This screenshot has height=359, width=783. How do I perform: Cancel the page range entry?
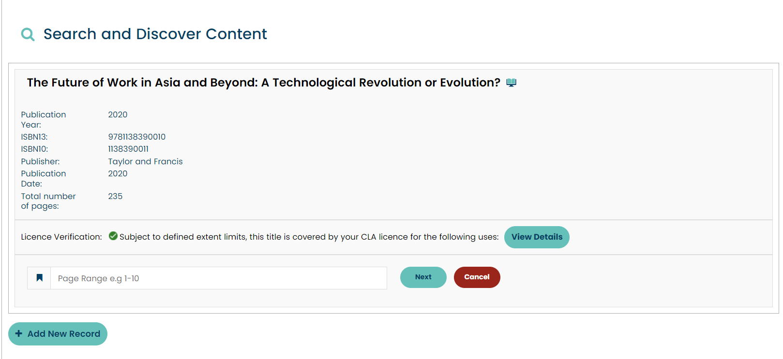click(x=477, y=277)
